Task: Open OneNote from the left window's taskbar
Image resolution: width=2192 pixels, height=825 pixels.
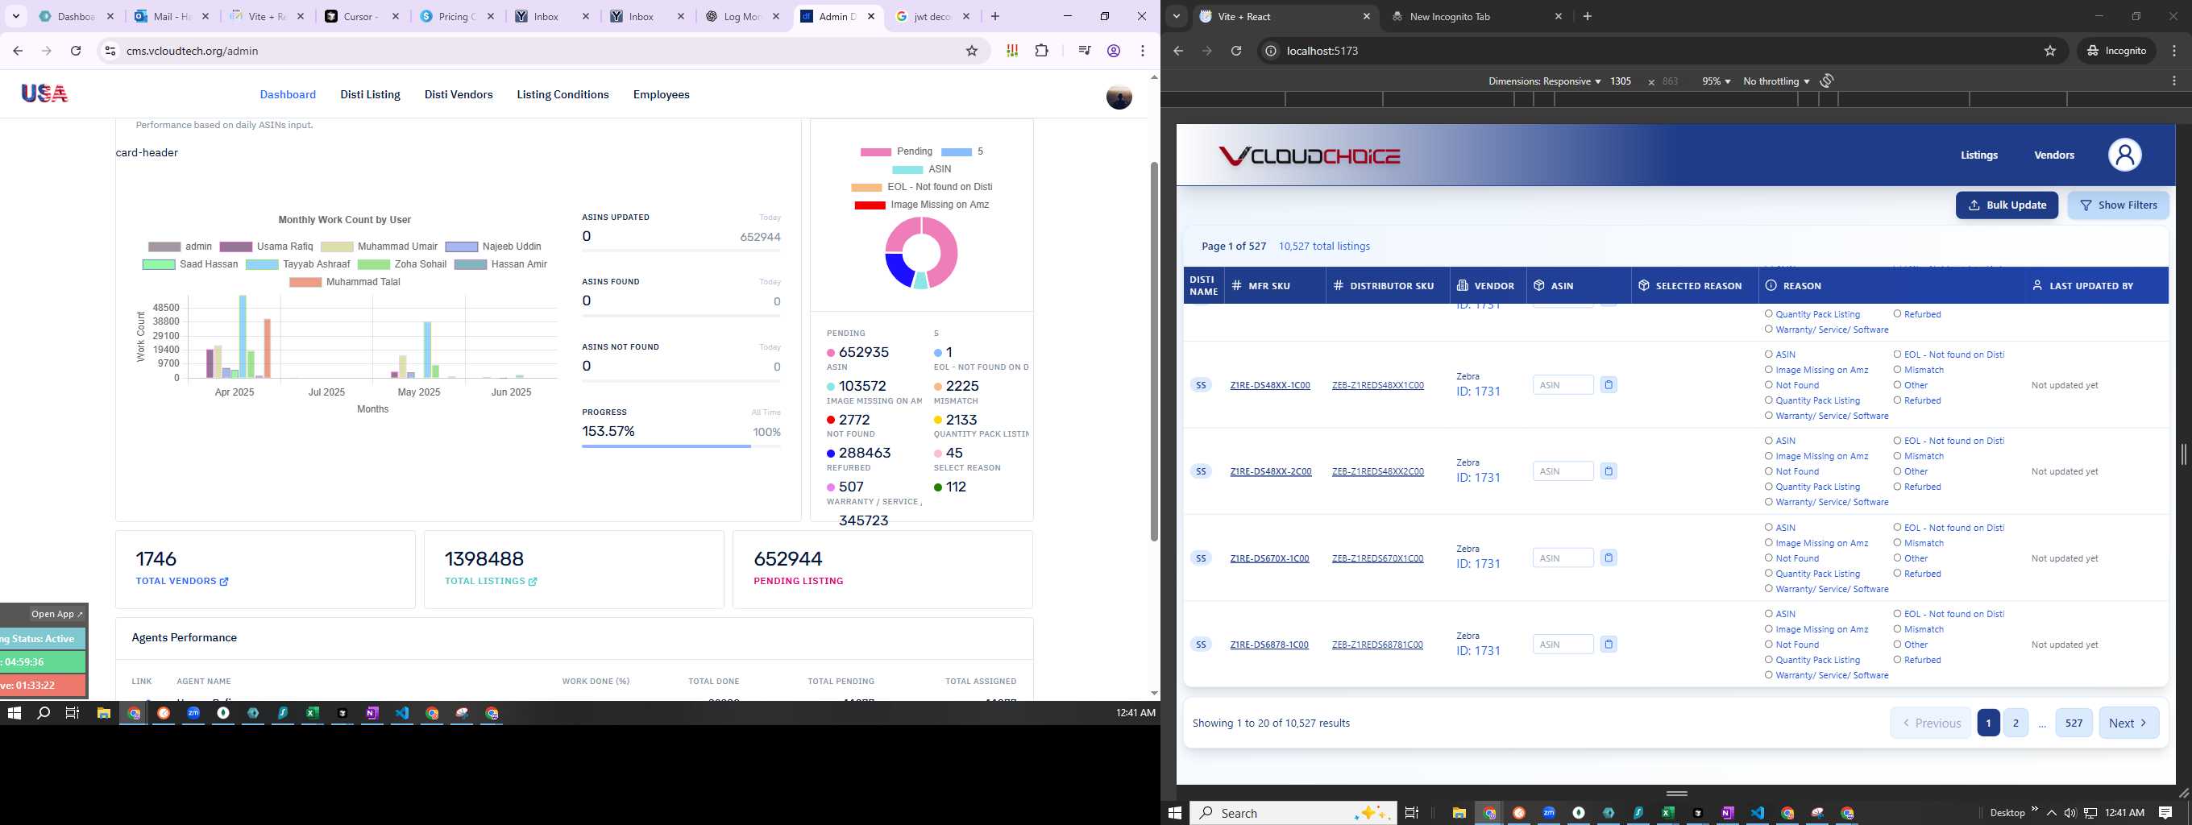Action: pyautogui.click(x=372, y=714)
